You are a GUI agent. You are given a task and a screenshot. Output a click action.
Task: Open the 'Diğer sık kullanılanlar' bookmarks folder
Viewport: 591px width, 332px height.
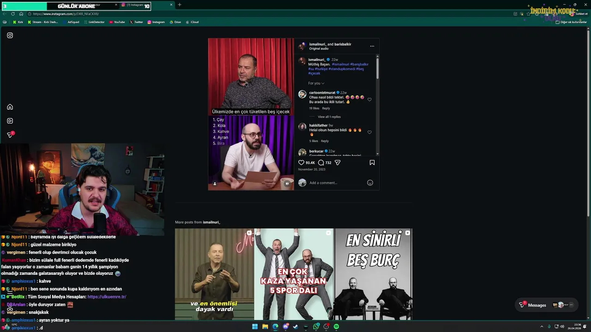(x=571, y=22)
